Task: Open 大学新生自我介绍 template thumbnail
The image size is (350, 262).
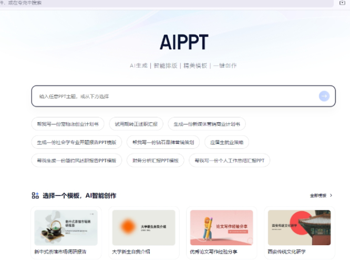Action: click(144, 227)
